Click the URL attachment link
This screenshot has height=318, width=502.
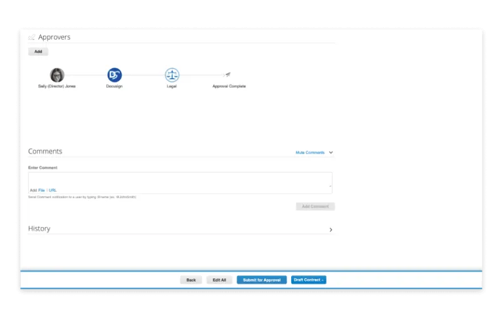(x=53, y=190)
